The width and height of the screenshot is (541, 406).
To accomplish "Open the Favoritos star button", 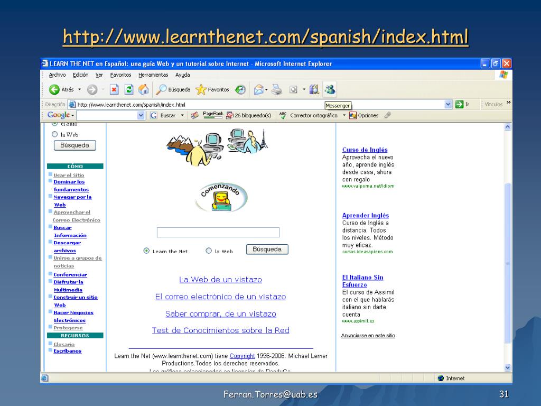I will point(212,90).
